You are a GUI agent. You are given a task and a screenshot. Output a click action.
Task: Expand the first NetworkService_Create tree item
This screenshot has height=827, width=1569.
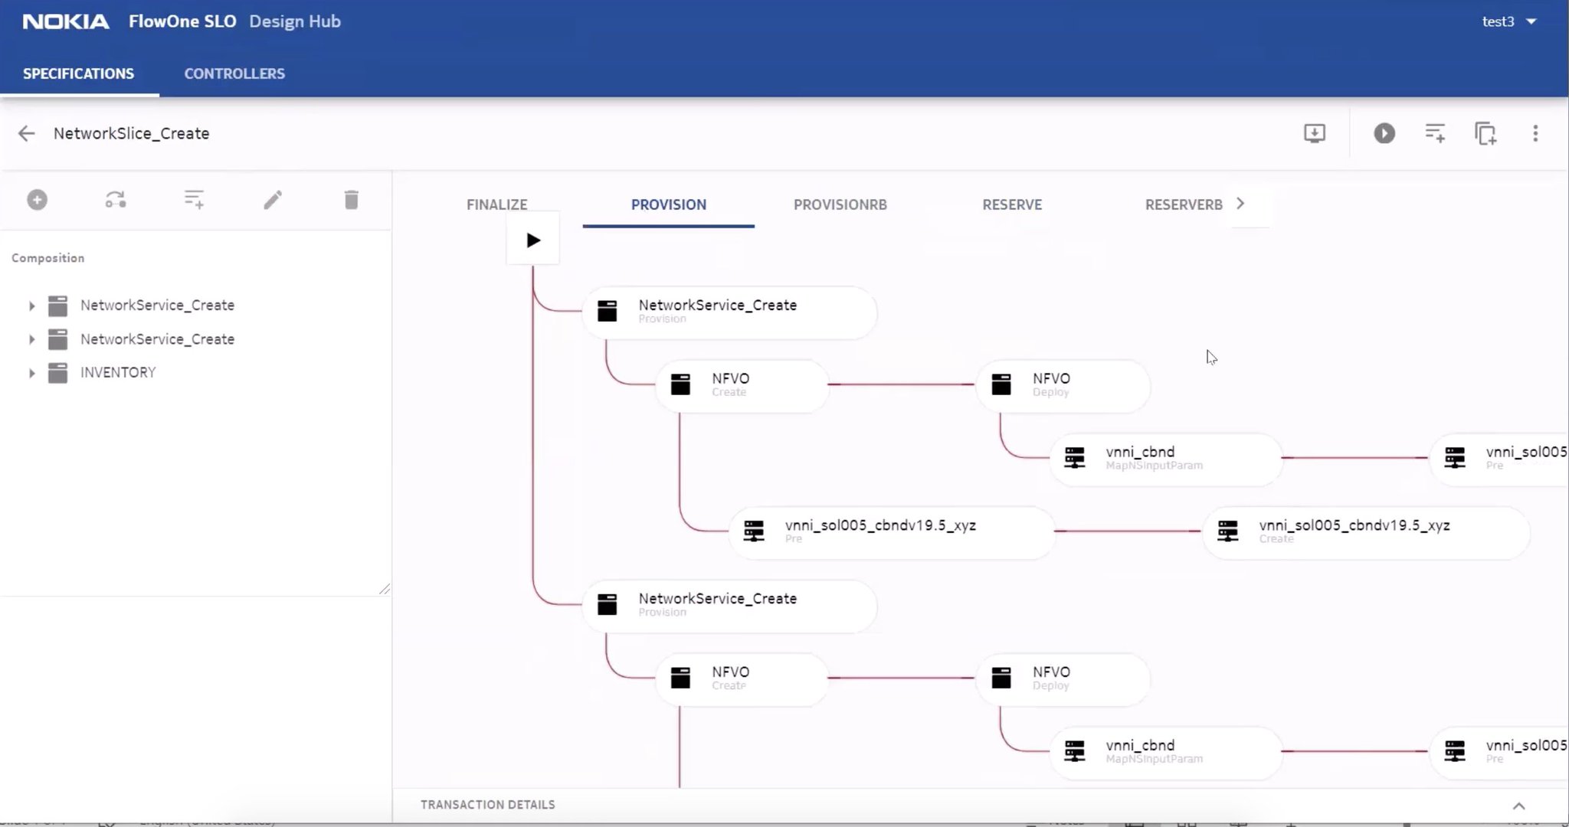tap(31, 306)
